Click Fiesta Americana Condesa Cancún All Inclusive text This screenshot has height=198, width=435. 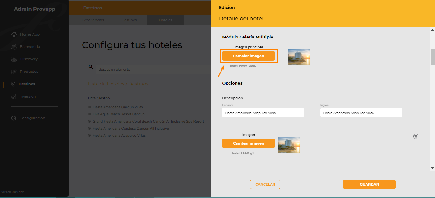coord(131,128)
